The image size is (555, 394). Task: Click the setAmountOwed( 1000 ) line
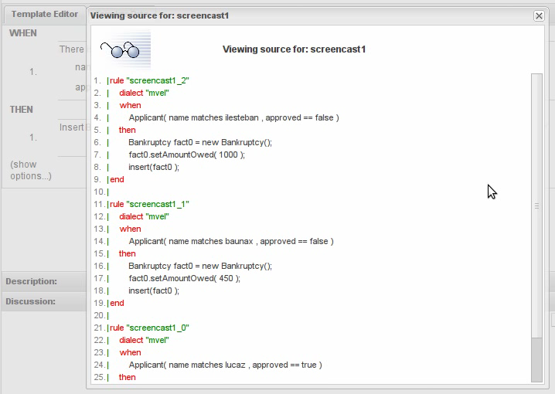point(186,155)
